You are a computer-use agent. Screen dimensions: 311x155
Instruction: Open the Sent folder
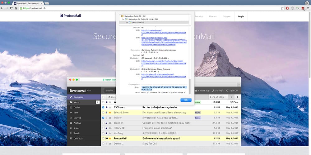click(84, 113)
